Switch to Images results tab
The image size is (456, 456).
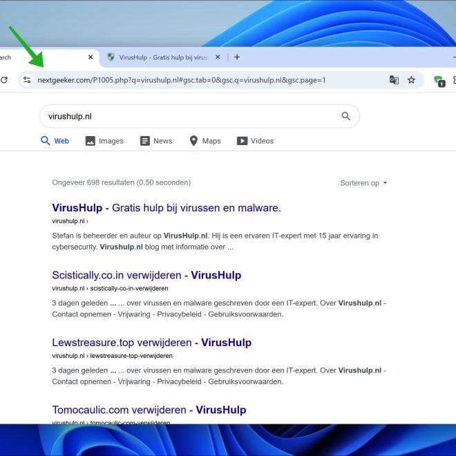[x=104, y=141]
